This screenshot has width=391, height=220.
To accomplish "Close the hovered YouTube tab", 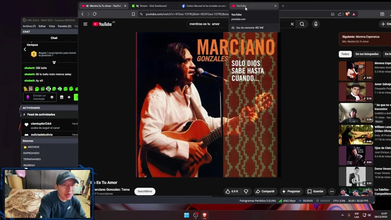I will (275, 6).
